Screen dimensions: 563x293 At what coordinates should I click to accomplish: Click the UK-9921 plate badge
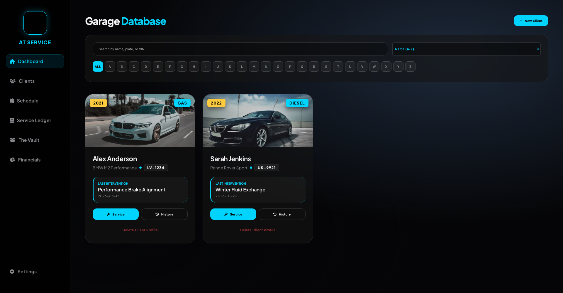(267, 168)
